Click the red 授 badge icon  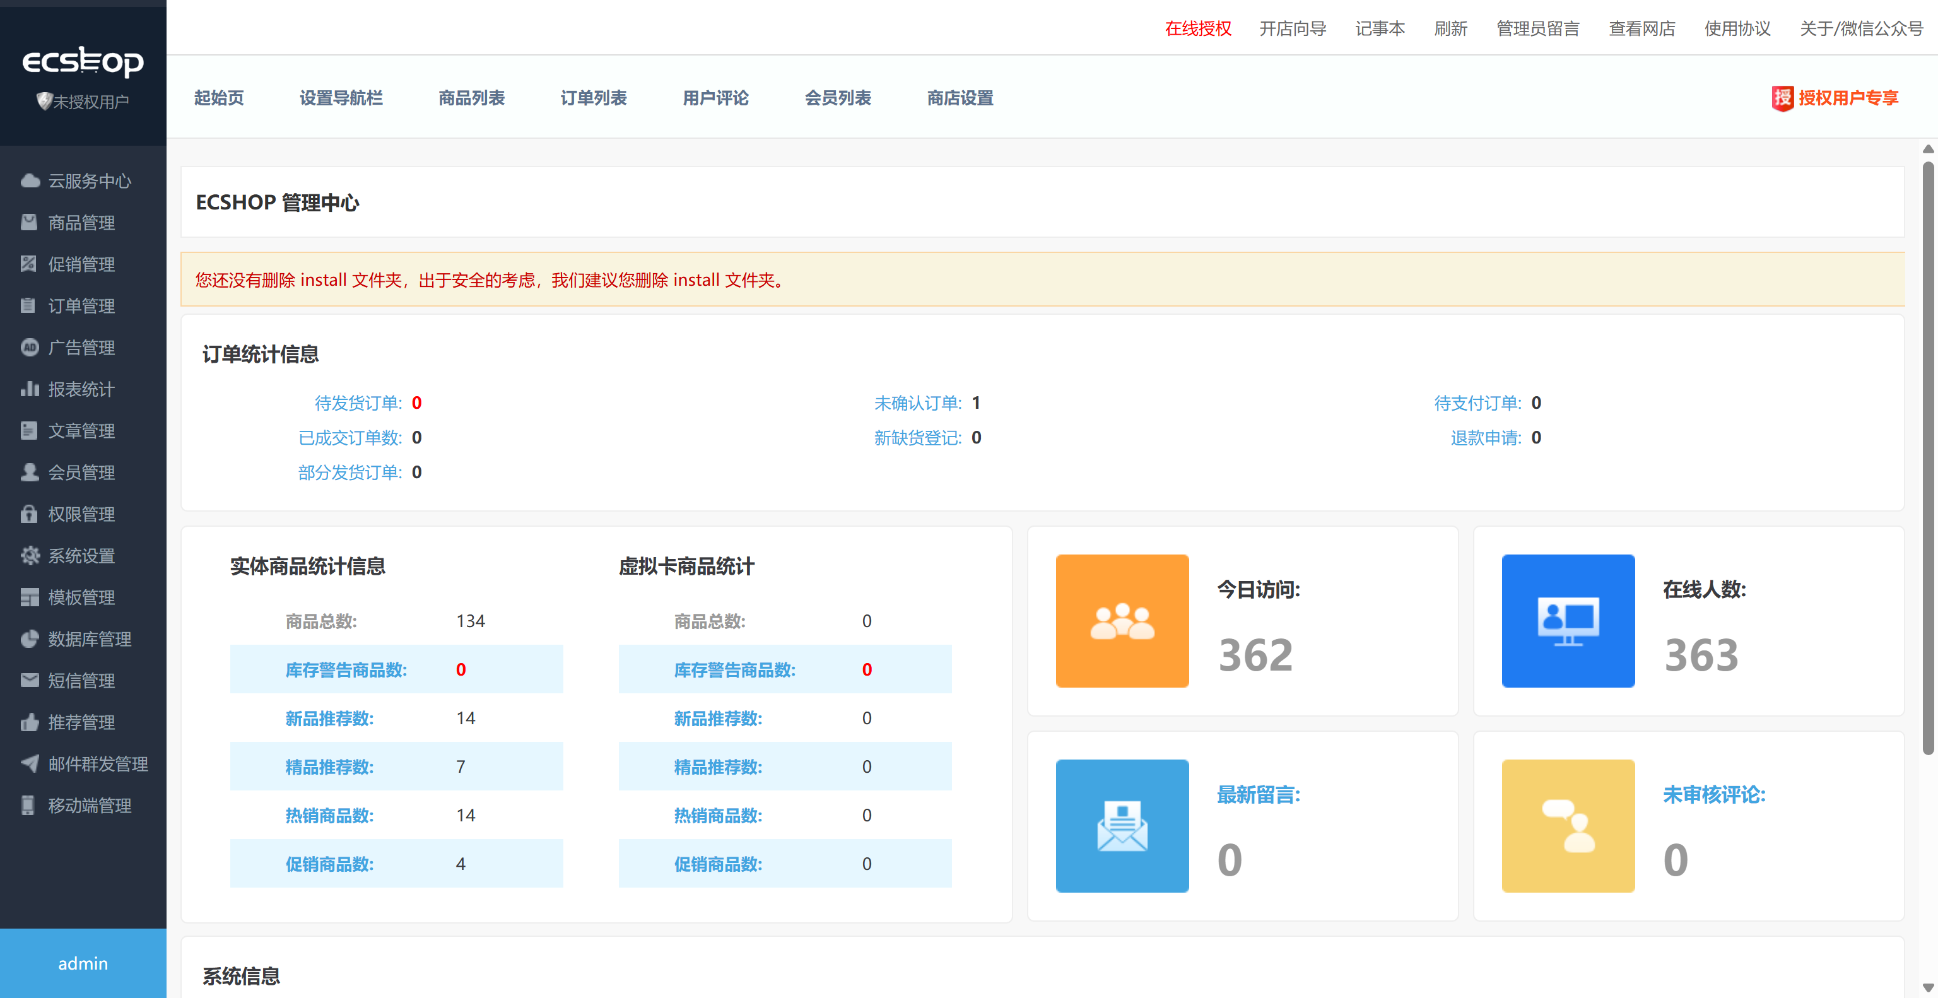[1782, 98]
